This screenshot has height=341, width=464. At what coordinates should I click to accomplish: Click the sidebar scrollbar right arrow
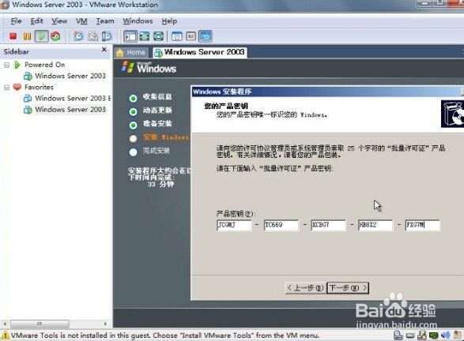[105, 324]
